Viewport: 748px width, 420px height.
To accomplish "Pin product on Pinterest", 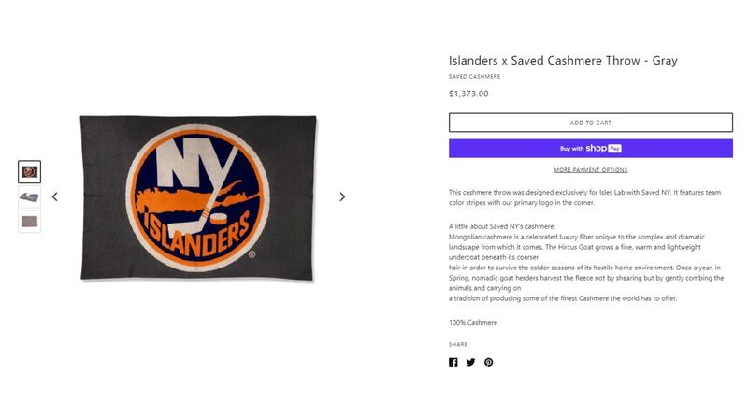I will (x=488, y=362).
